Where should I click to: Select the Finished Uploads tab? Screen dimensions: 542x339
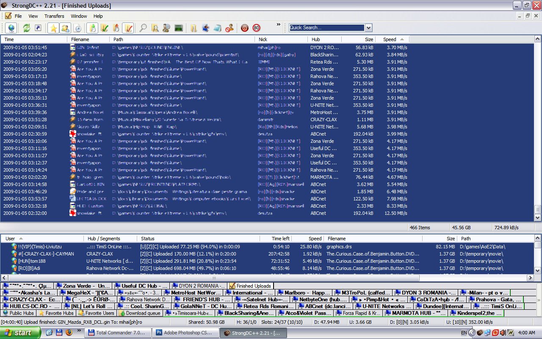250,286
